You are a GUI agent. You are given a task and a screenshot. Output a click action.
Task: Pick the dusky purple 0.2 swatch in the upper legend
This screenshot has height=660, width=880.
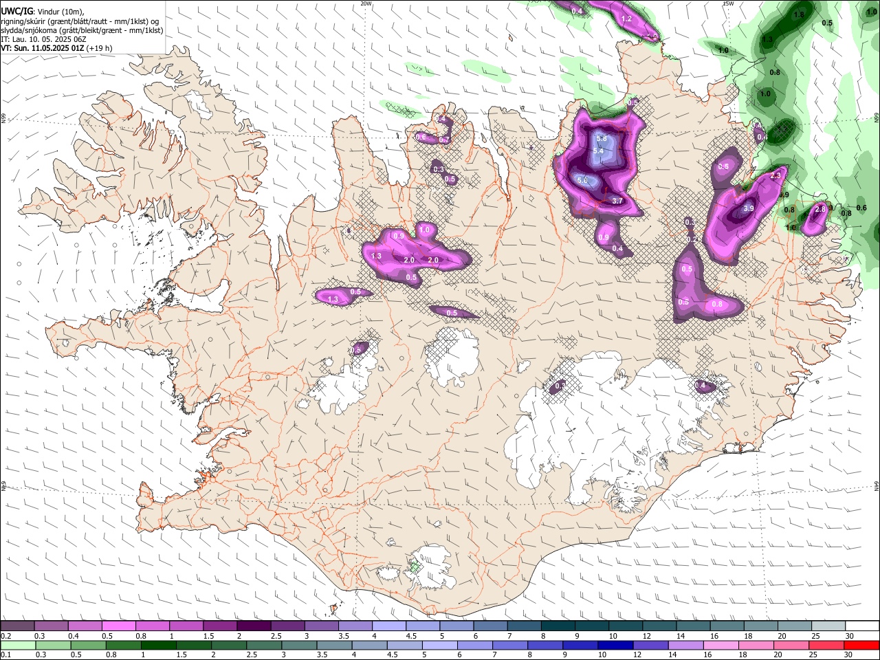17,626
